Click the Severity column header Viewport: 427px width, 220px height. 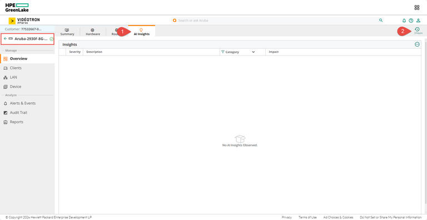pos(75,52)
